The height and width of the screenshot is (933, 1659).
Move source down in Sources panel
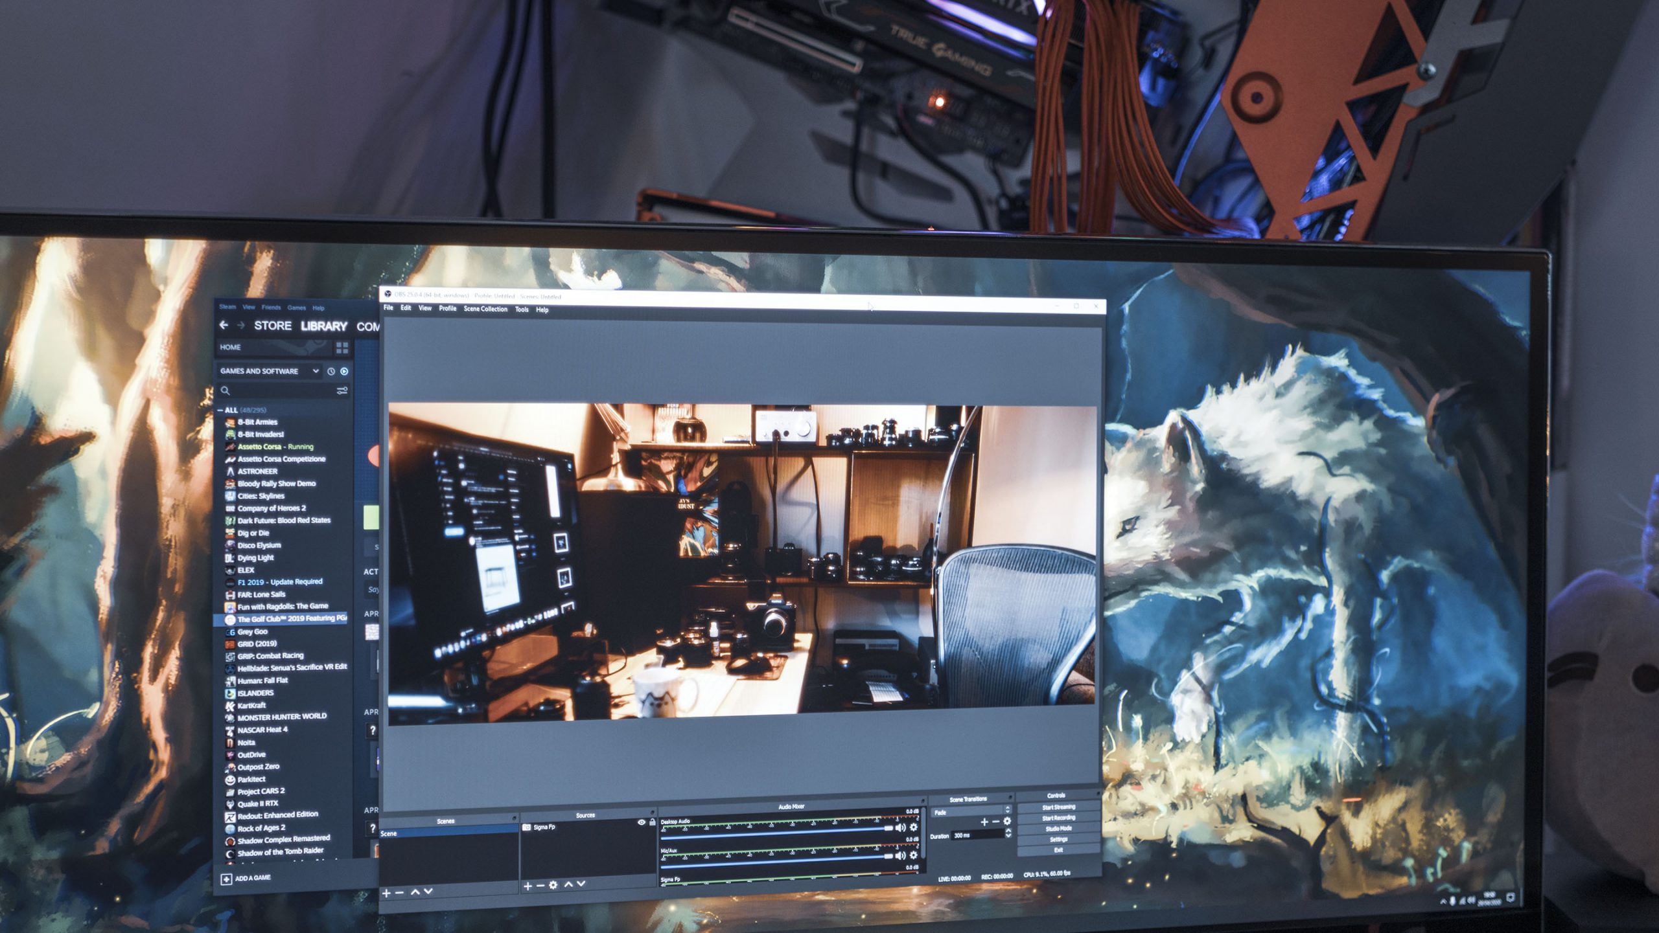pyautogui.click(x=581, y=884)
